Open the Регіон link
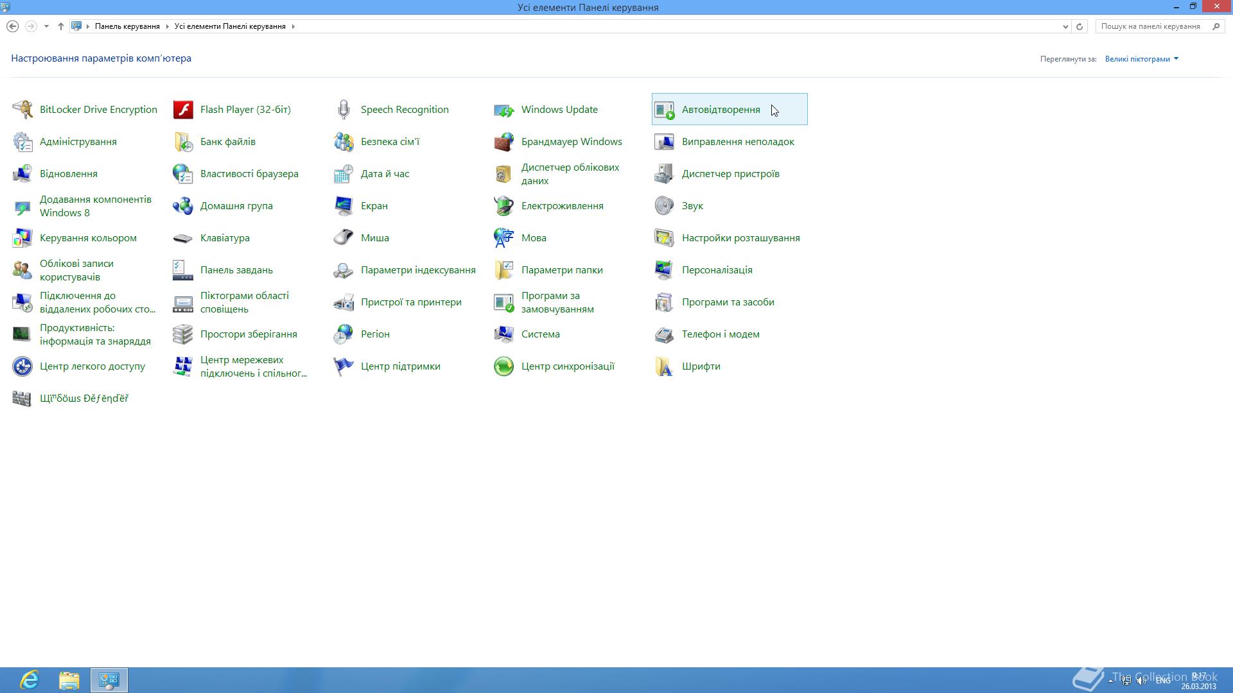 [x=375, y=334]
